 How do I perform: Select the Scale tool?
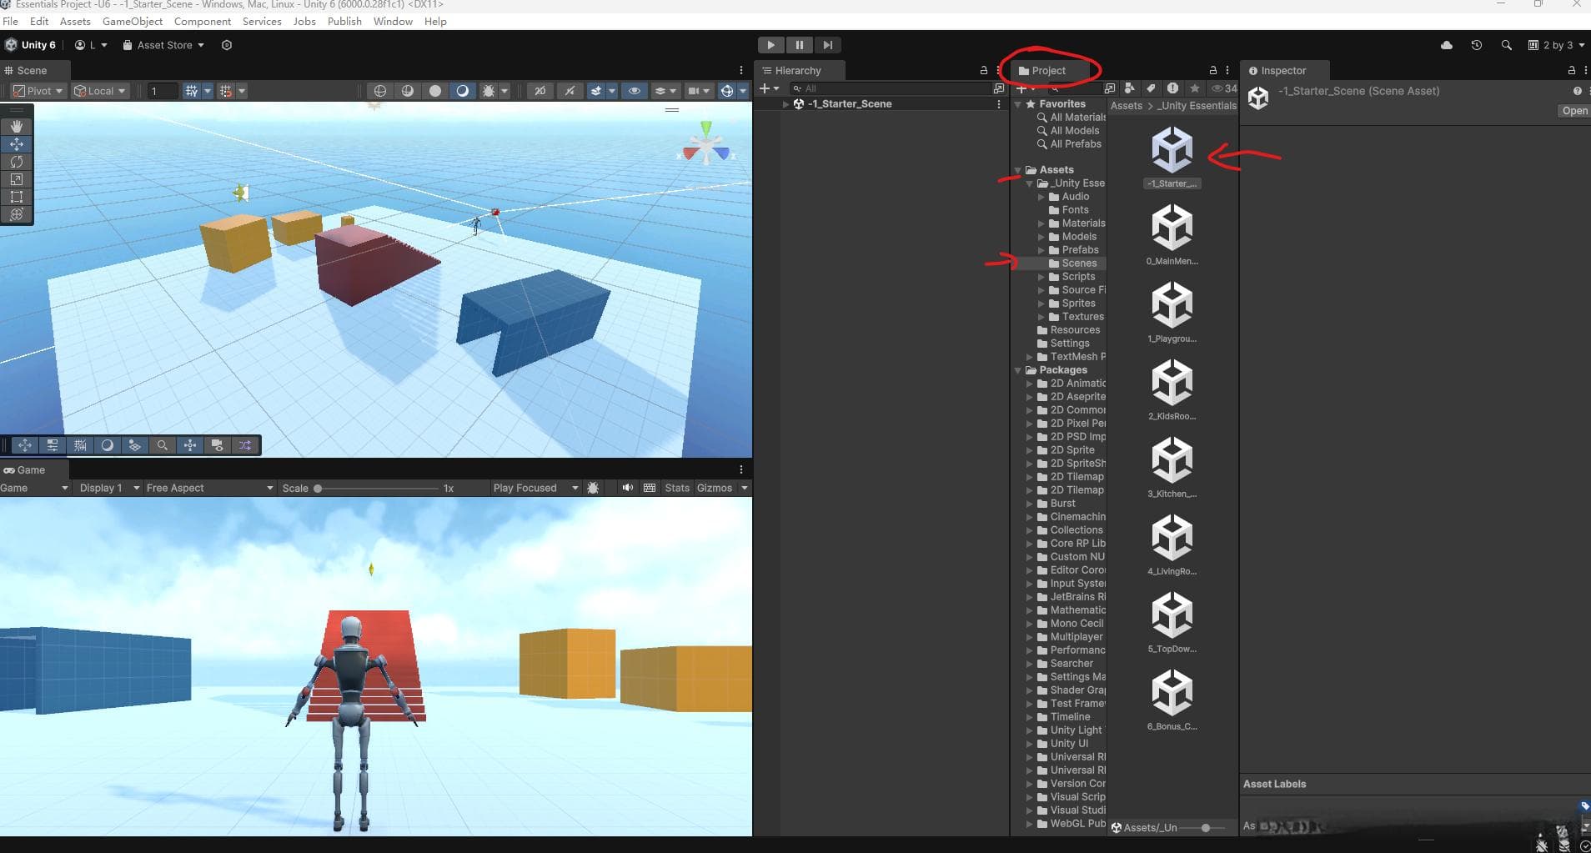(x=17, y=178)
